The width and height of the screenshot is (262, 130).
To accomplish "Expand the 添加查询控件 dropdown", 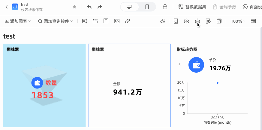I will (x=56, y=21).
